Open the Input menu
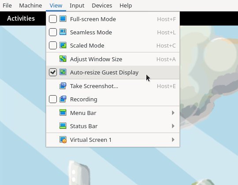 (77, 5)
